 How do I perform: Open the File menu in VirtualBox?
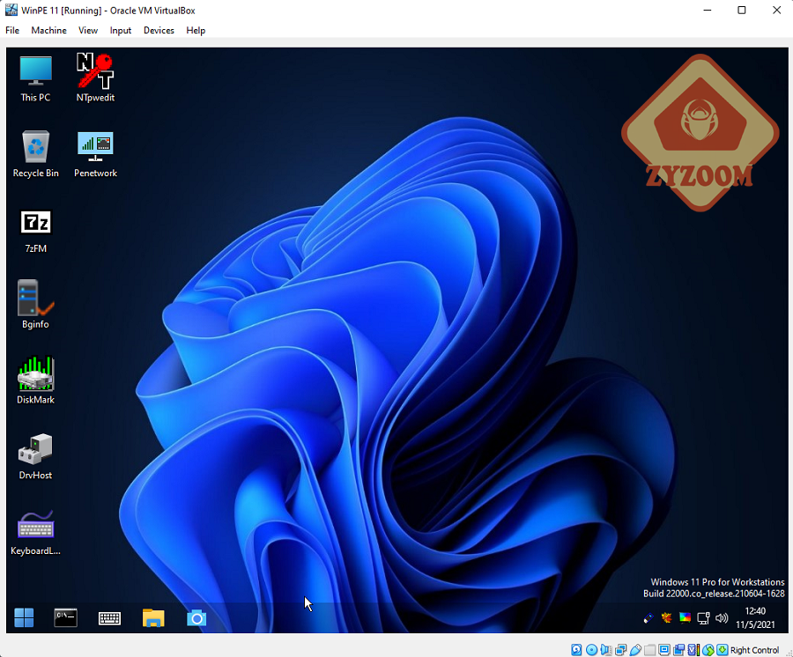click(12, 30)
